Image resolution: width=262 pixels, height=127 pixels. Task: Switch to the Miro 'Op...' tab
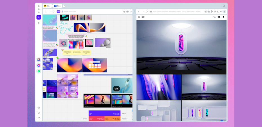[x=47, y=6]
